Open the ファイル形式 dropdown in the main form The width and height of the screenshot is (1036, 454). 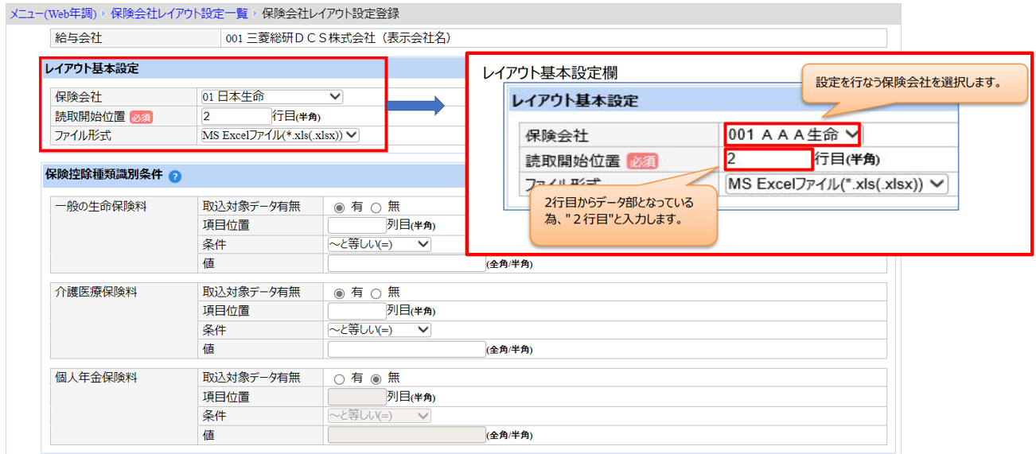click(x=280, y=135)
